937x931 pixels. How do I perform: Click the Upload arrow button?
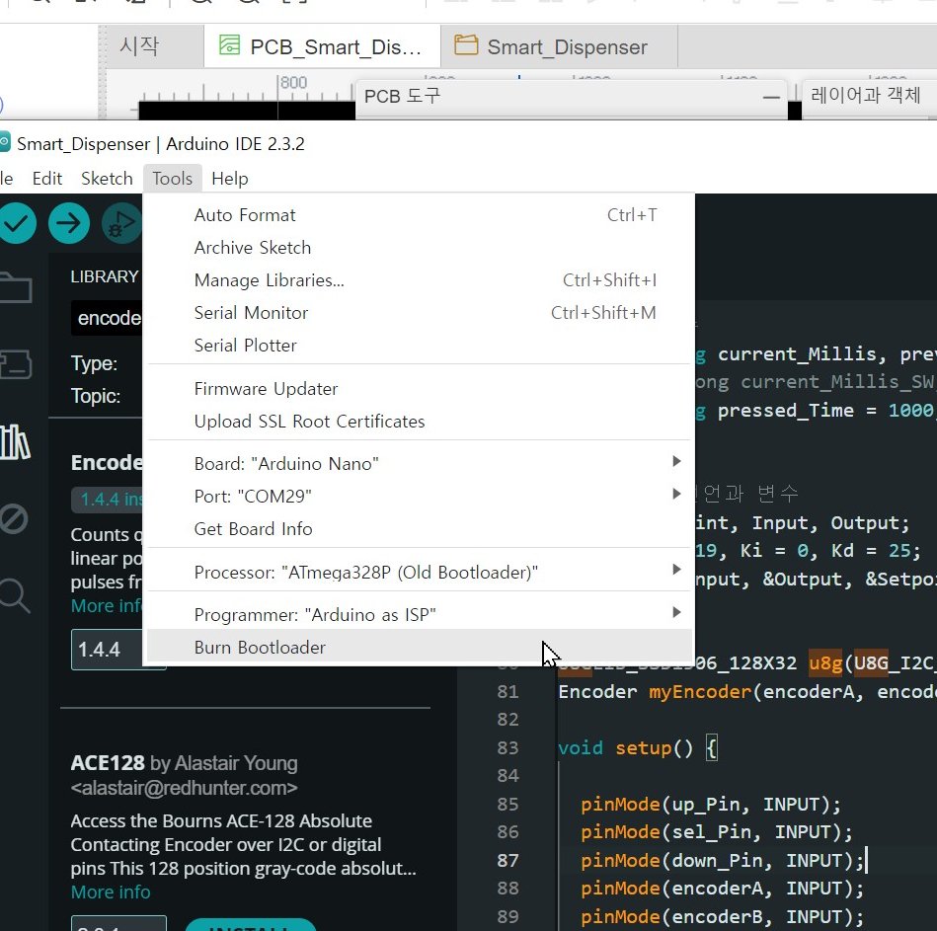[69, 223]
